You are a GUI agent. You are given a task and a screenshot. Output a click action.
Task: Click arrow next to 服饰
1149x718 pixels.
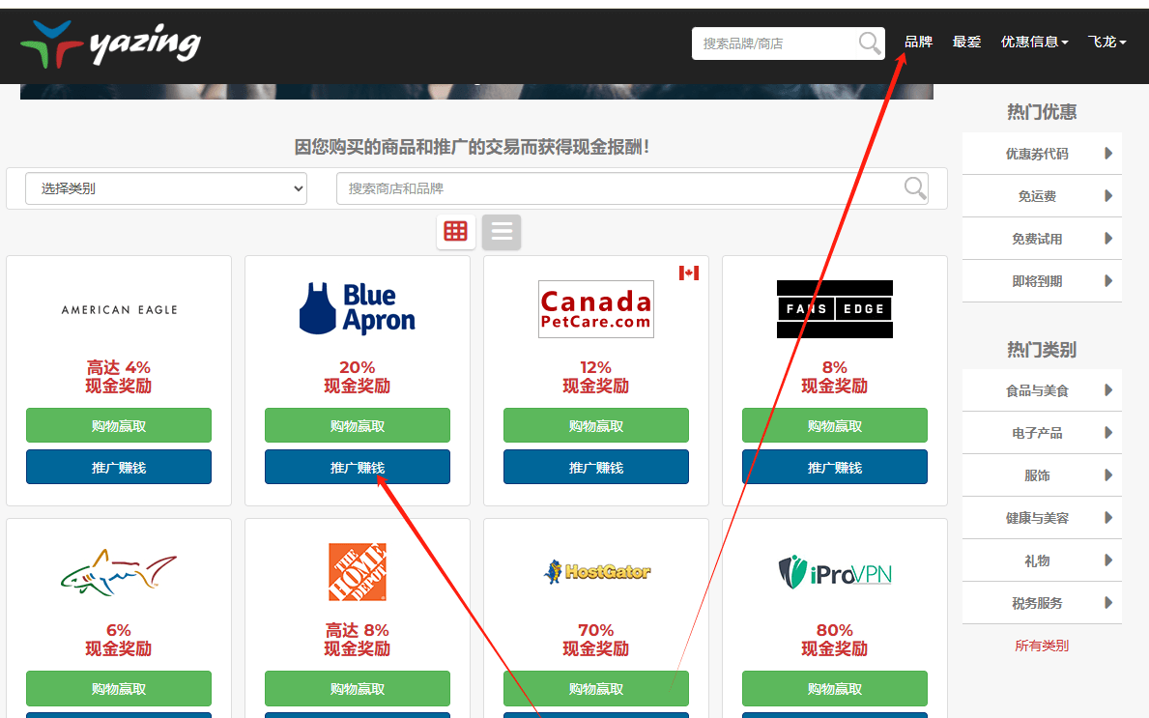point(1108,474)
